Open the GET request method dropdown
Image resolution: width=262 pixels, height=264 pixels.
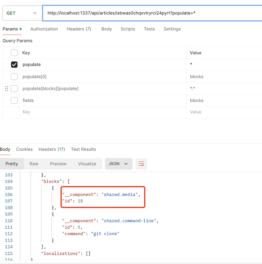[22, 13]
